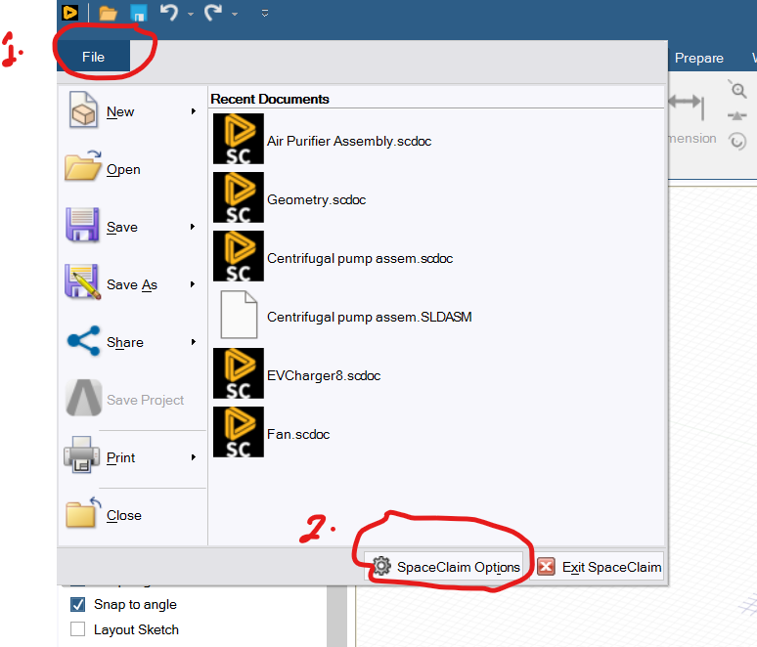Screen dimensions: 757x647
Task: Open the Customize Quick Access Toolbar dropdown
Action: pyautogui.click(x=265, y=14)
